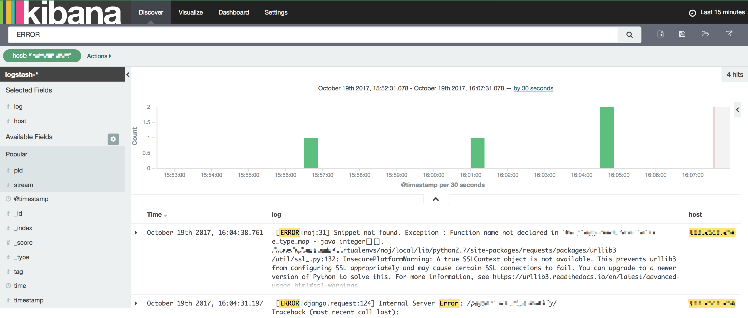Click the time field clock icon

8,286
